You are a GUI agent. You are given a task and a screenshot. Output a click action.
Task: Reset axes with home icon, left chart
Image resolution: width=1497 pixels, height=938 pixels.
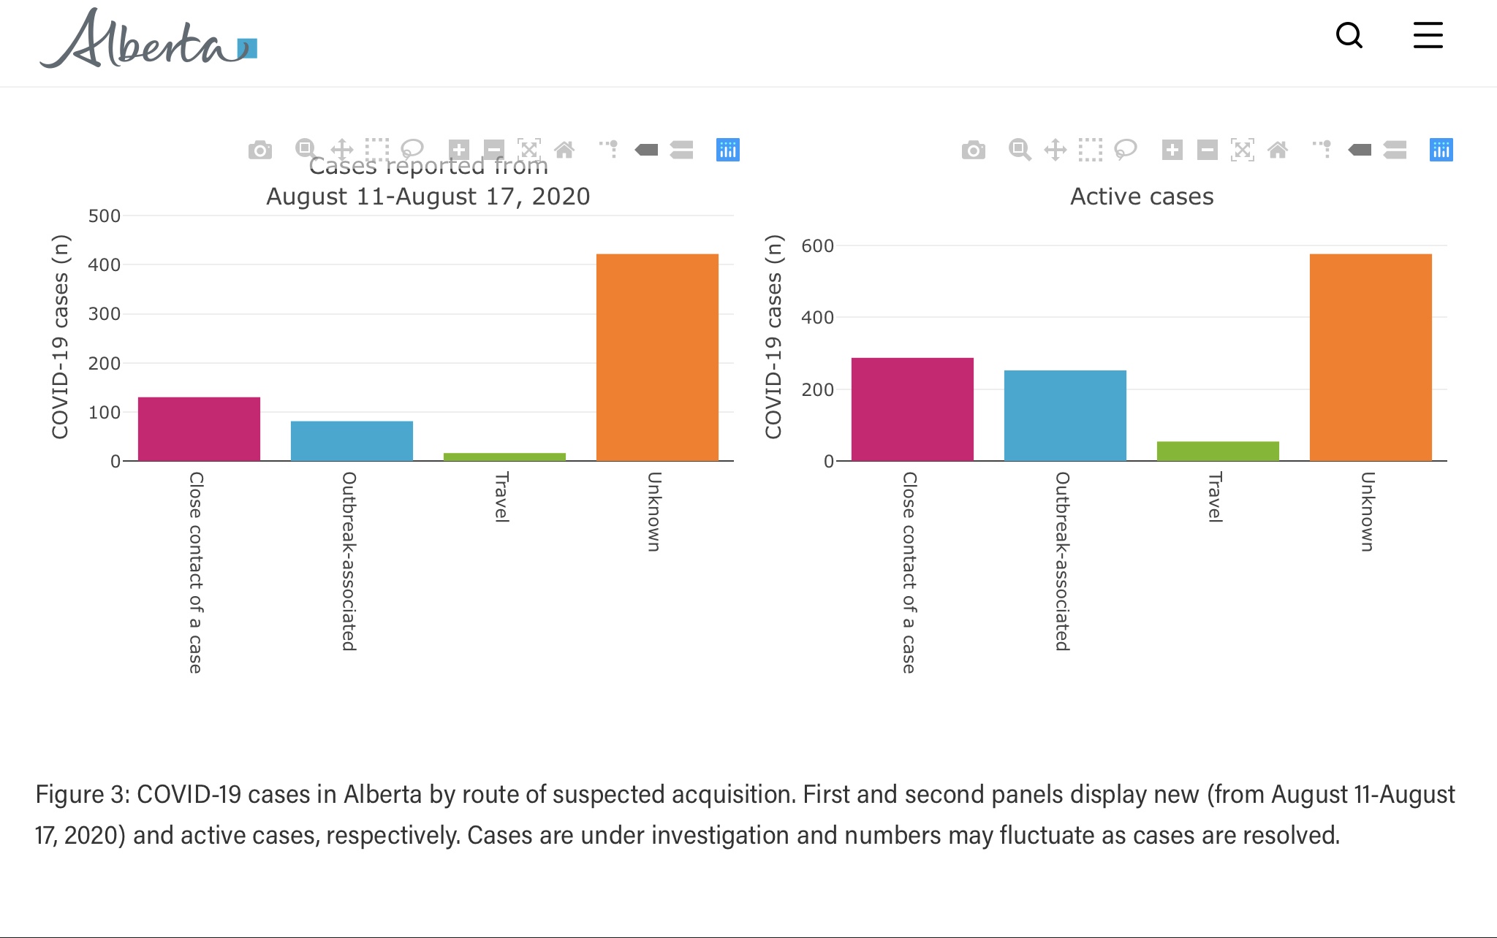pos(564,150)
